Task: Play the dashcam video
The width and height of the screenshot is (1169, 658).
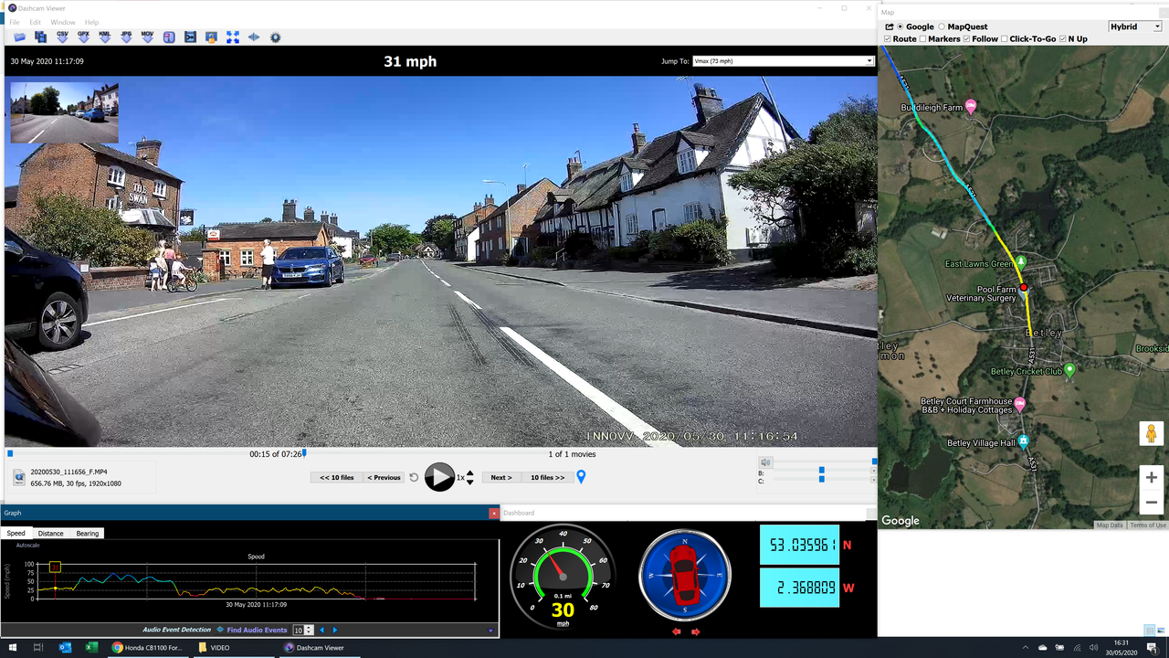Action: (439, 477)
